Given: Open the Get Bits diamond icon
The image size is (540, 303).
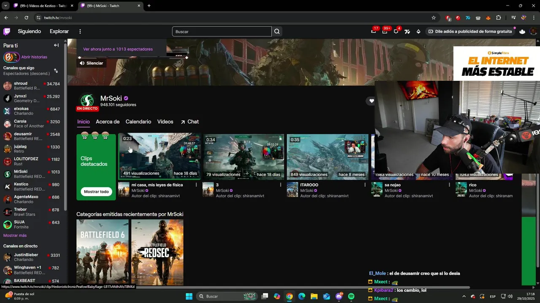Looking at the screenshot, I should coord(418,32).
